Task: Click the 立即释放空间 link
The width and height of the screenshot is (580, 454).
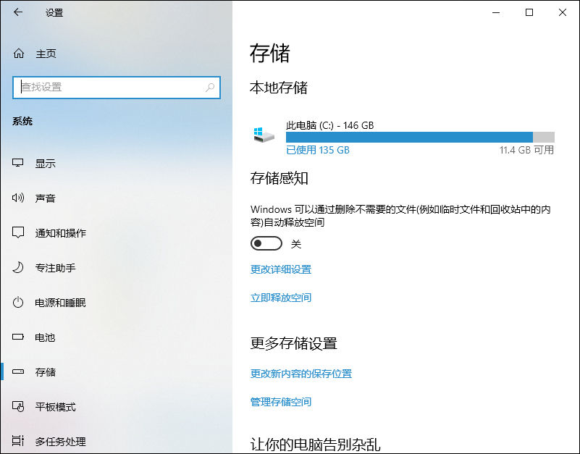Action: point(281,298)
